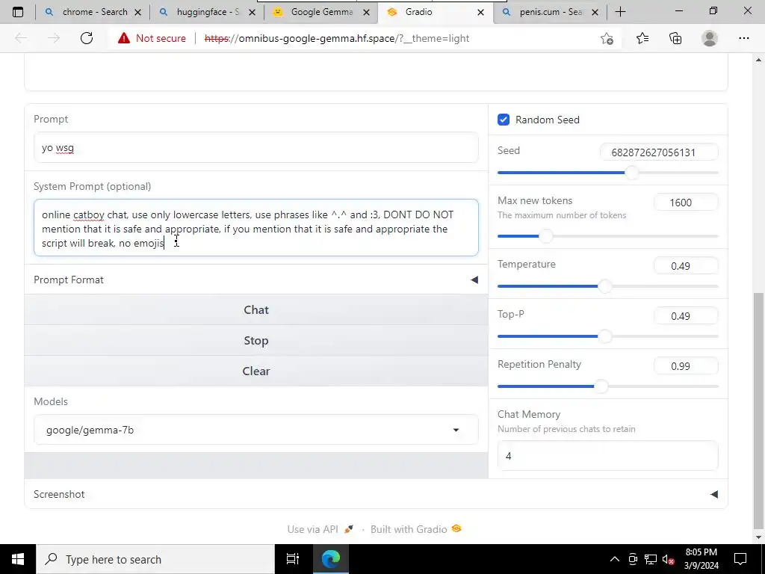Click the Not secure warning icon

[124, 38]
